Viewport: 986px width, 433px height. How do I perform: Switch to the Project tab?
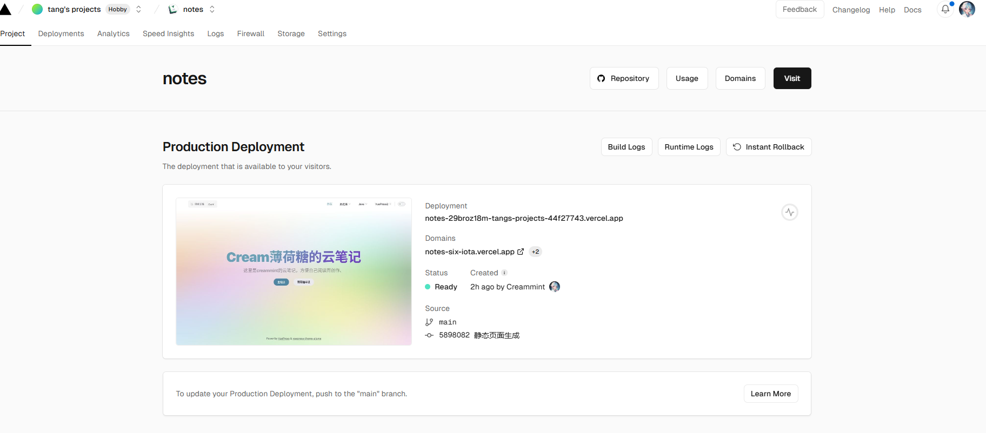12,33
